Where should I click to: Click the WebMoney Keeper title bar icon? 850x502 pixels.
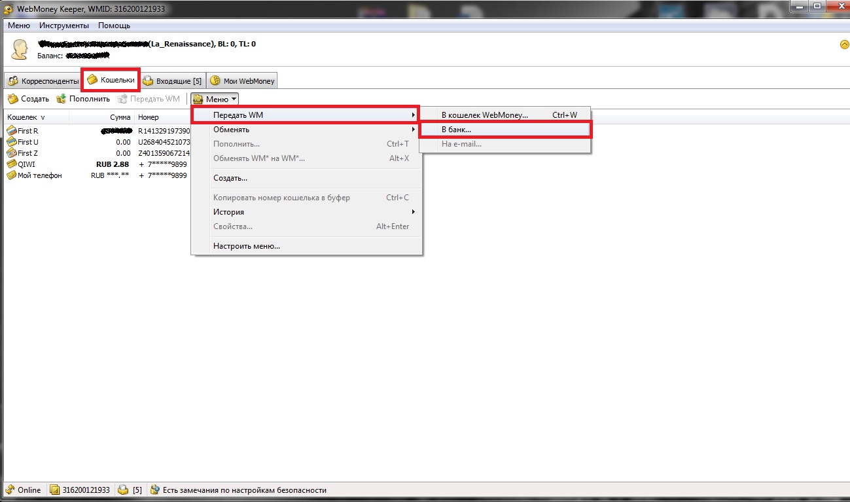point(8,9)
